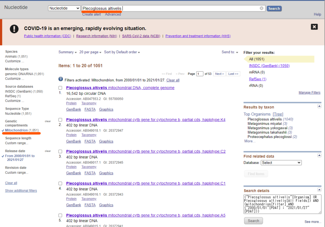The width and height of the screenshot is (325, 227).
Task: Go to the next results page
Action: coord(219,74)
